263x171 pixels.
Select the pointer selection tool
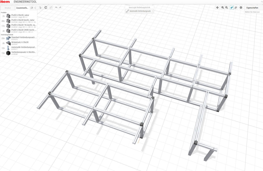pos(40,7)
